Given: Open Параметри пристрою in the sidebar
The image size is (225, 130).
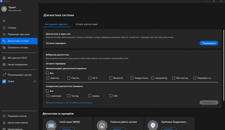Looking at the screenshot, I should pyautogui.click(x=19, y=34).
